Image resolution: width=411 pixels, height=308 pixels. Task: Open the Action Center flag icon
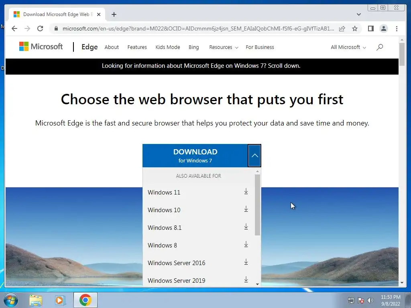[x=361, y=300]
